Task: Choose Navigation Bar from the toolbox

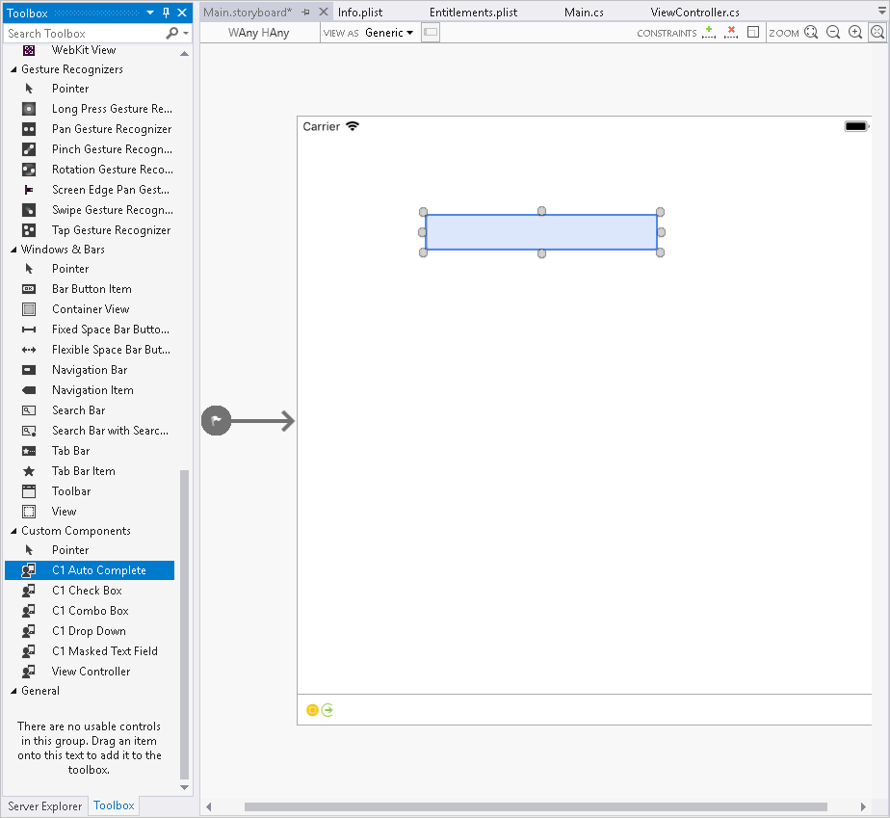Action: click(x=89, y=370)
